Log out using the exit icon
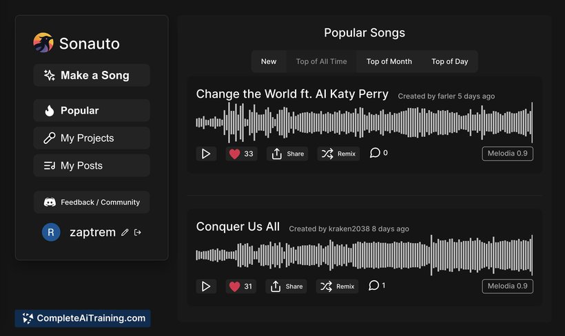 coord(138,233)
